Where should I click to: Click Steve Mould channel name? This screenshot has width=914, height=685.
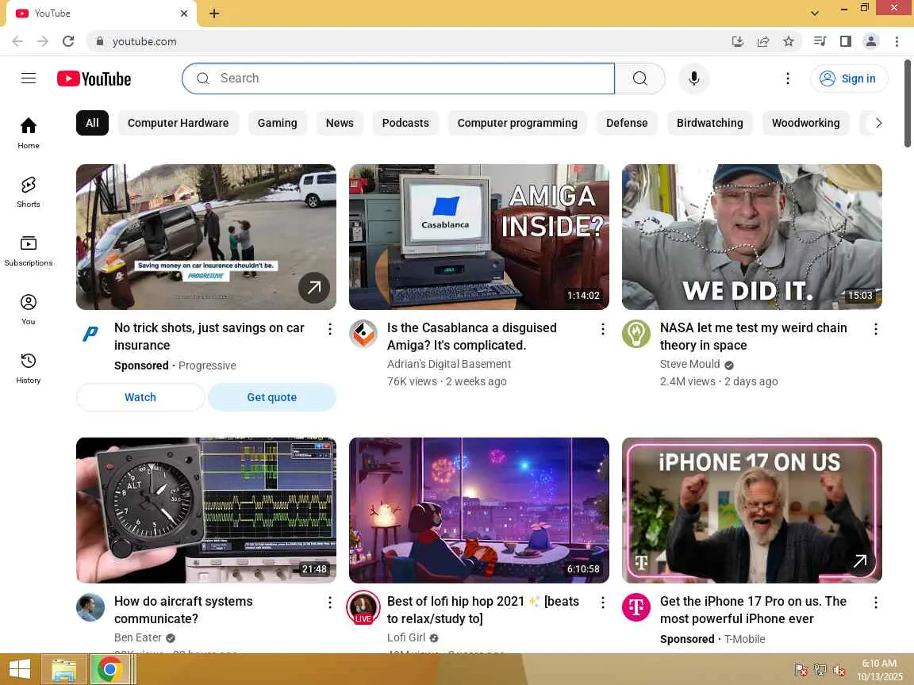pos(689,363)
